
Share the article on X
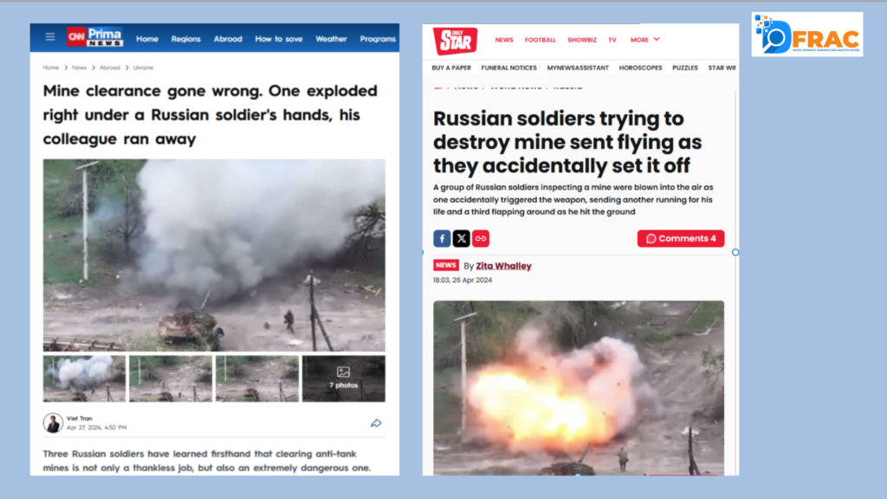pyautogui.click(x=461, y=239)
